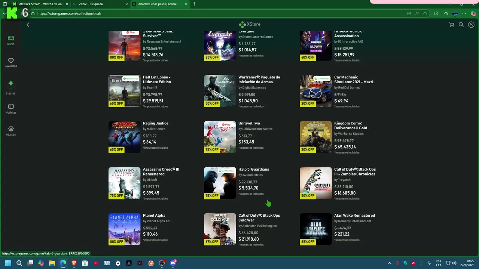Open Assassin's Creed III Remastered cover
The height and width of the screenshot is (269, 479).
(124, 183)
